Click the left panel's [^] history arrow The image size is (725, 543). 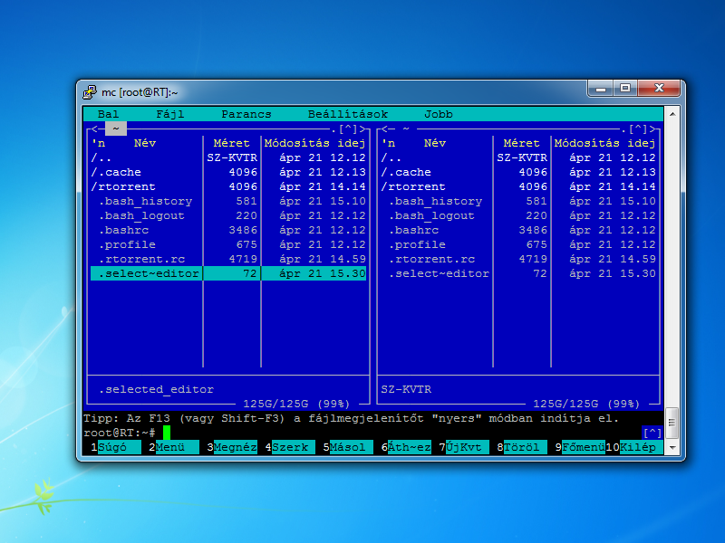point(348,129)
